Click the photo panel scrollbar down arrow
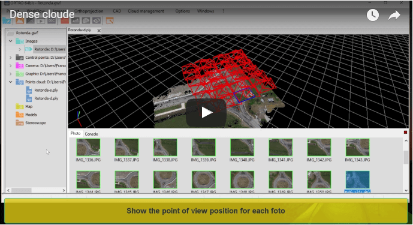Viewport: 413px width, 225px height. click(x=406, y=190)
